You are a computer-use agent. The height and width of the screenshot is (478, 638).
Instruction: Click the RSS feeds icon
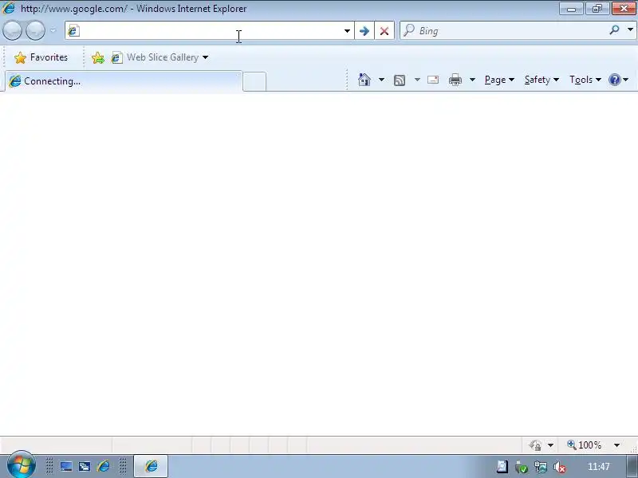(x=400, y=80)
